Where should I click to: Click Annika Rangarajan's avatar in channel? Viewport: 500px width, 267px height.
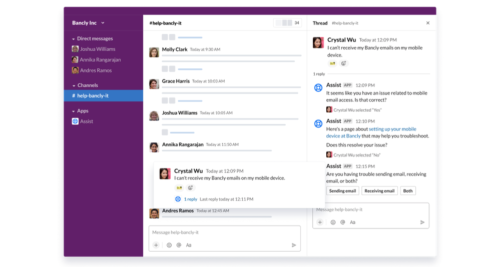click(154, 147)
